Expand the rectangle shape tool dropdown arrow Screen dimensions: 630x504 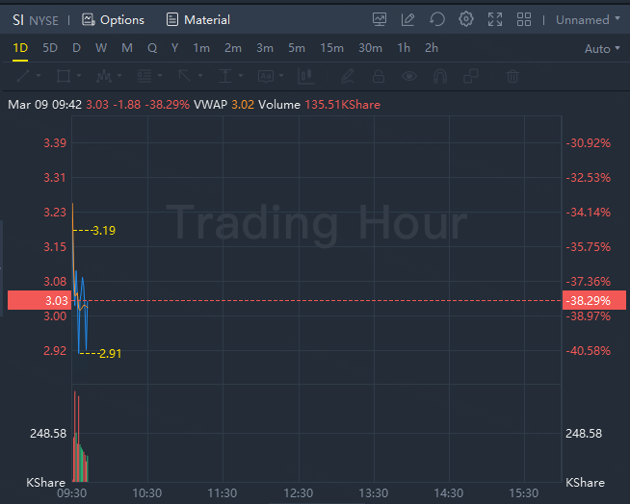79,75
